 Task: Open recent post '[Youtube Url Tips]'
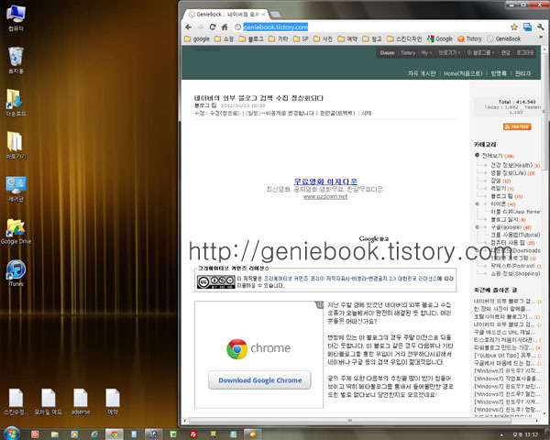click(x=505, y=355)
